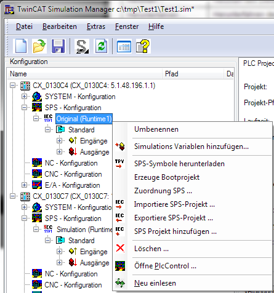Click the first SYSTEM - Konfiguration icon

pos(37,97)
